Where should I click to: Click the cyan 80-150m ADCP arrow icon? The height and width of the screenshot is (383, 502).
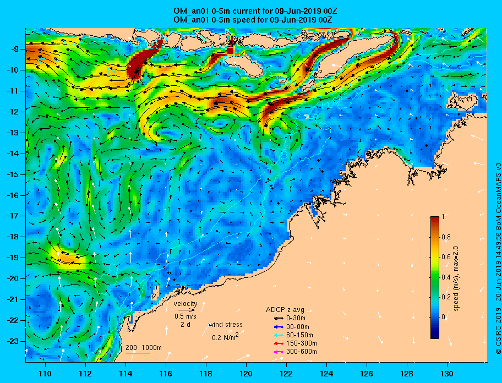click(279, 335)
